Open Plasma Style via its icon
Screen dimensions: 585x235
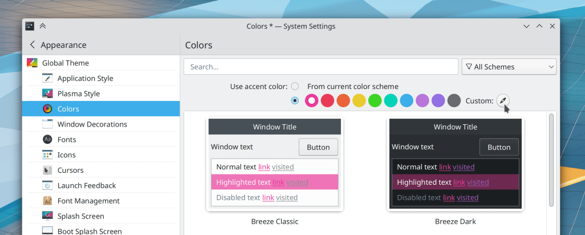tap(48, 94)
